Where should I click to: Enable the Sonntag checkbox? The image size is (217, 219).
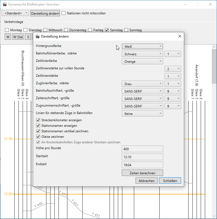click(x=126, y=30)
